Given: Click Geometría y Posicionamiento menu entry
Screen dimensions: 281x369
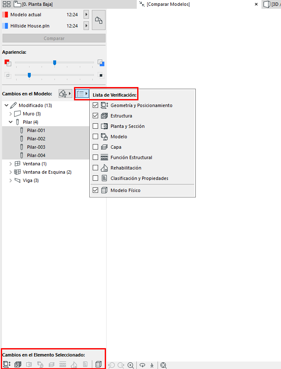Looking at the screenshot, I should click(143, 105).
